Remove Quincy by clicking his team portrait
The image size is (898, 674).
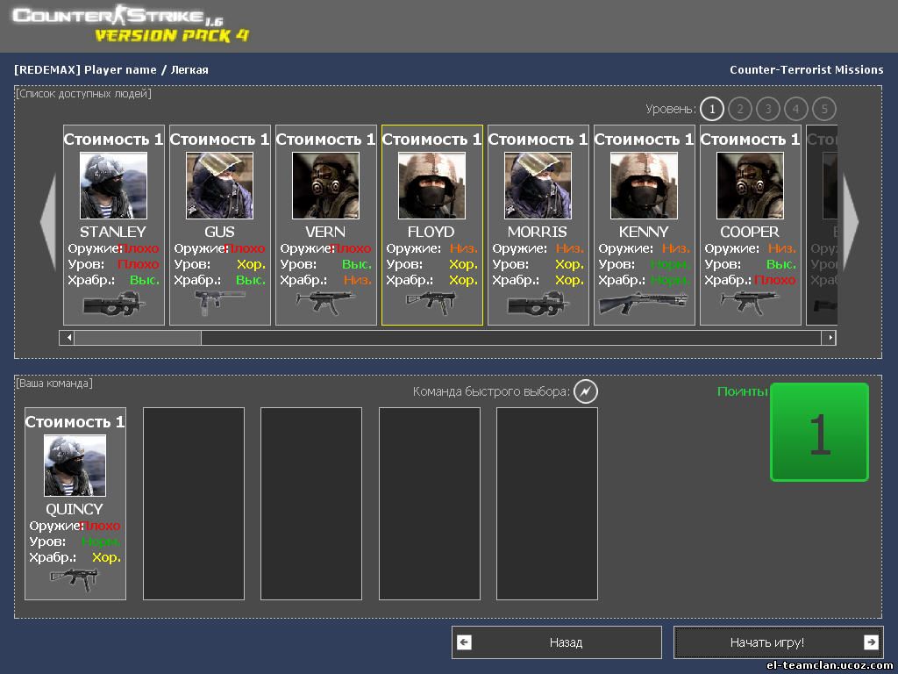tap(75, 465)
